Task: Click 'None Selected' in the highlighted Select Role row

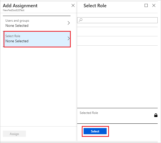Action: (x=17, y=41)
